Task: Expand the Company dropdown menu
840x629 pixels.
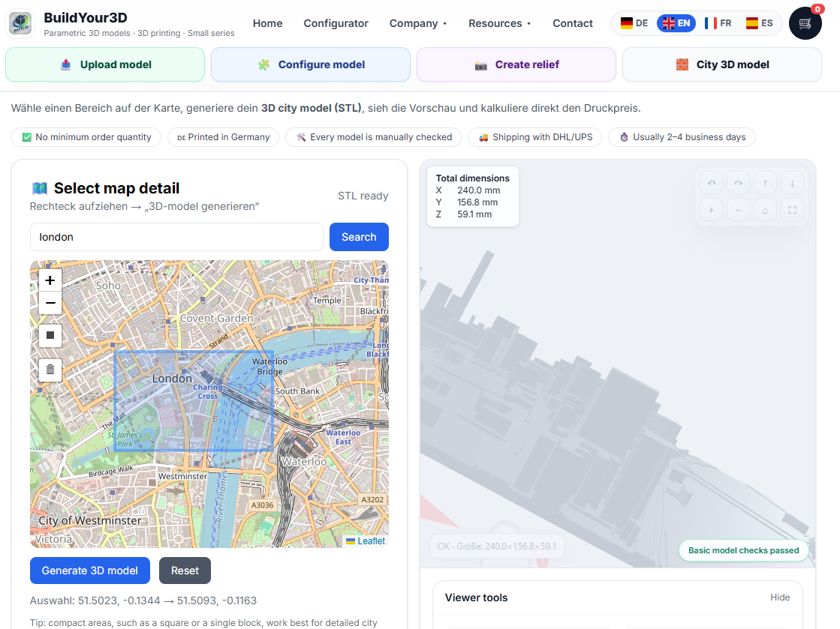Action: click(418, 23)
